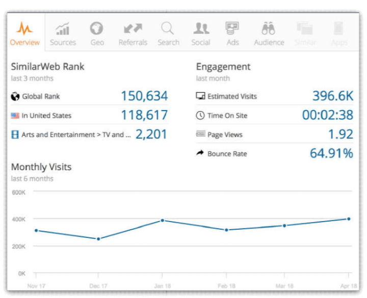Screen dimensions: 367x298
Task: Click the Page Views icon
Action: 201,133
